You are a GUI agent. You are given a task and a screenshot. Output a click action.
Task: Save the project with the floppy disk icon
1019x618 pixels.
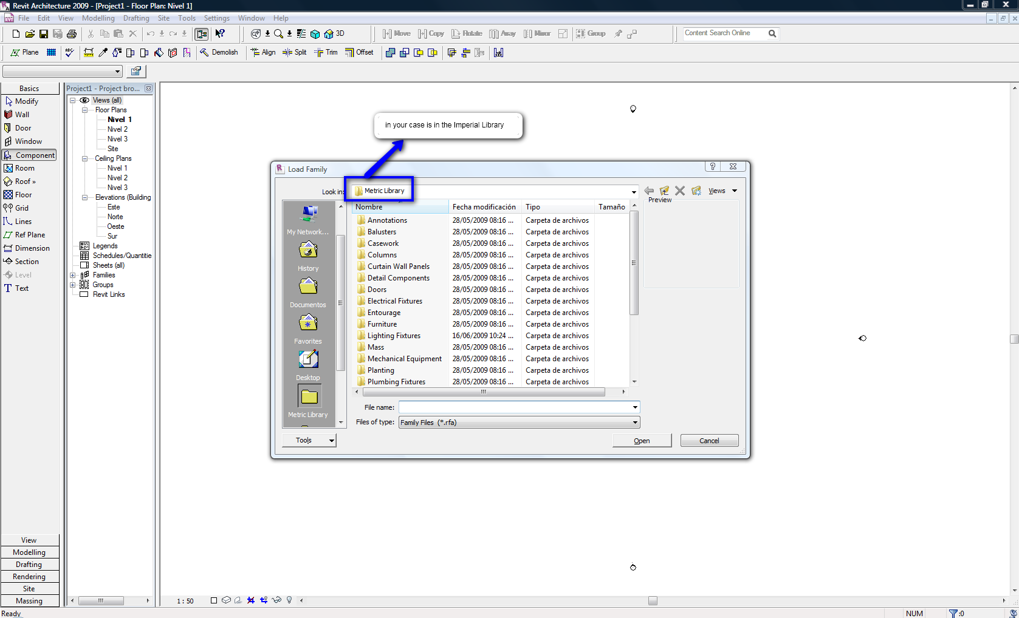pos(44,34)
